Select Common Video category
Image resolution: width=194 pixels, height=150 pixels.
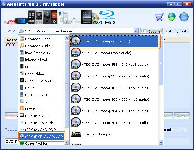tap(41, 39)
